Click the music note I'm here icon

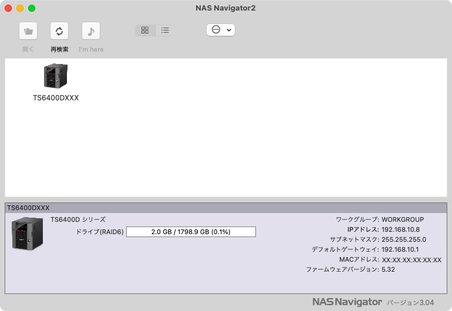click(90, 31)
